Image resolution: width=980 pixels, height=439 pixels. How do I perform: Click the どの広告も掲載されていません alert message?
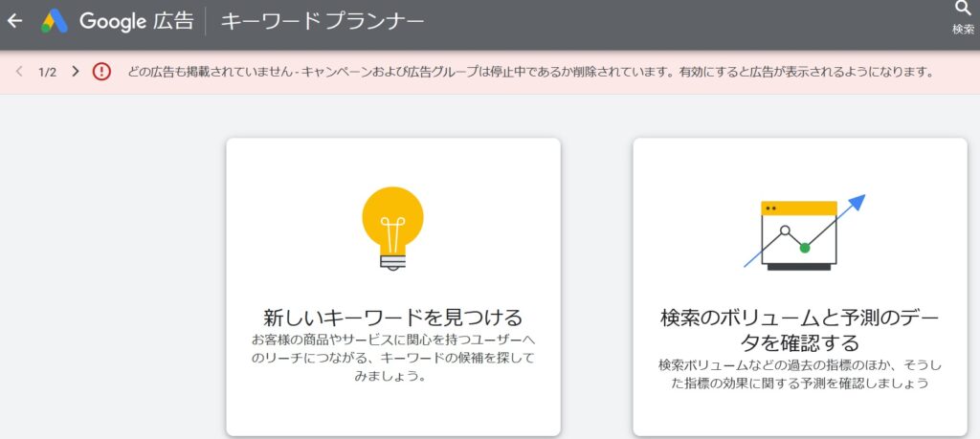pyautogui.click(x=530, y=72)
